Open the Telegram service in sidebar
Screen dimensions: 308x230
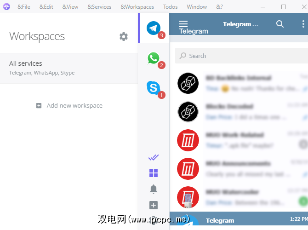coord(154,28)
